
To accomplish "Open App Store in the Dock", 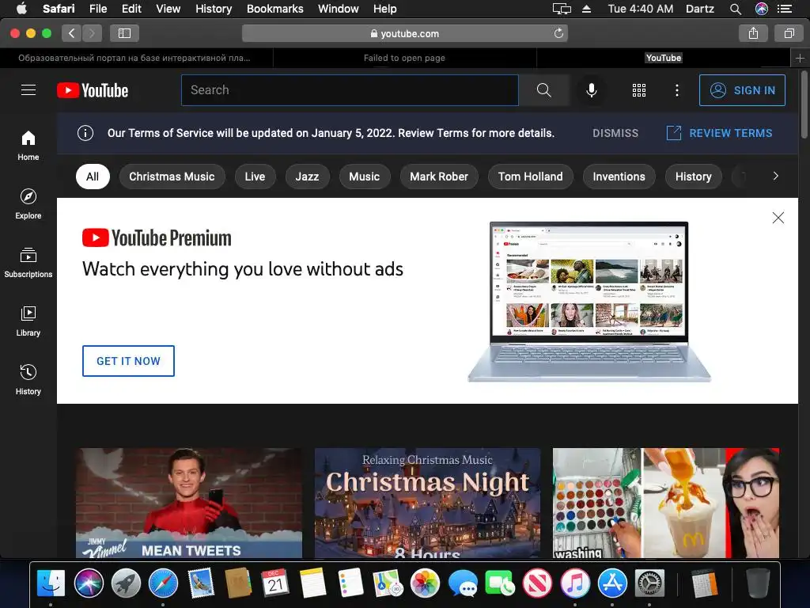I will click(x=612, y=583).
